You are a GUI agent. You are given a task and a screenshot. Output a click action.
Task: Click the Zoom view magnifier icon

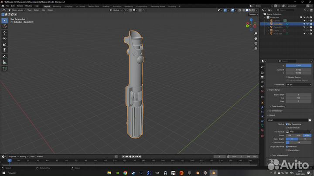click(x=256, y=34)
